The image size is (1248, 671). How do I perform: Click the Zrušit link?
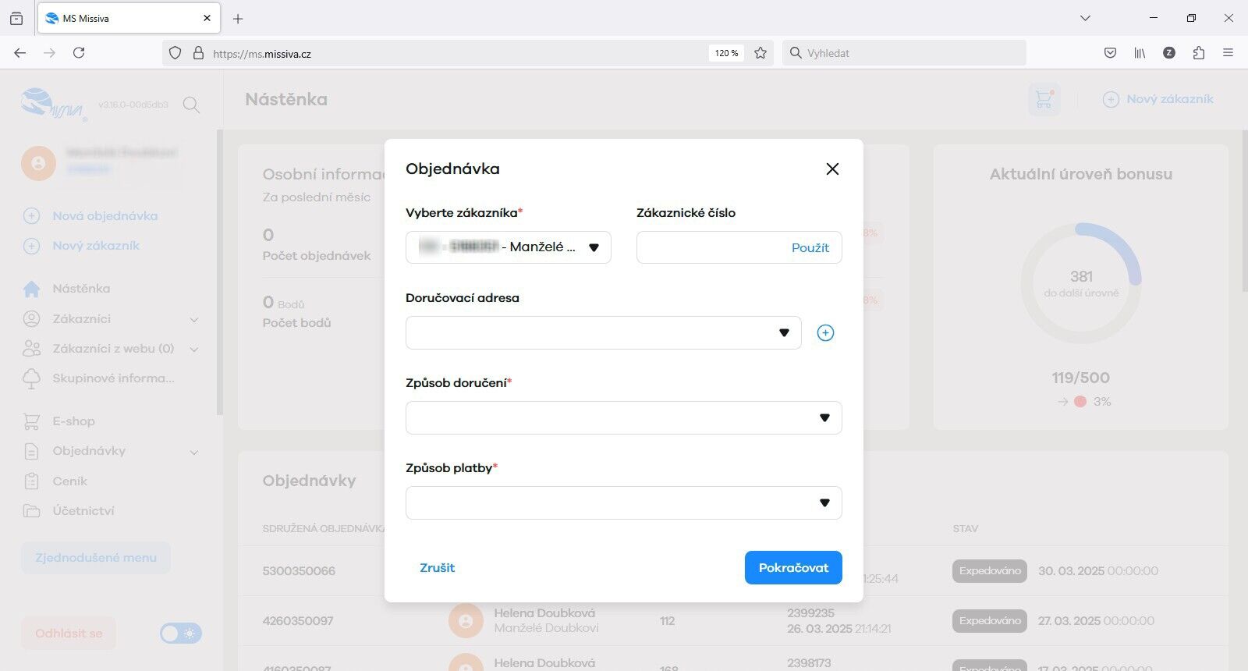437,568
